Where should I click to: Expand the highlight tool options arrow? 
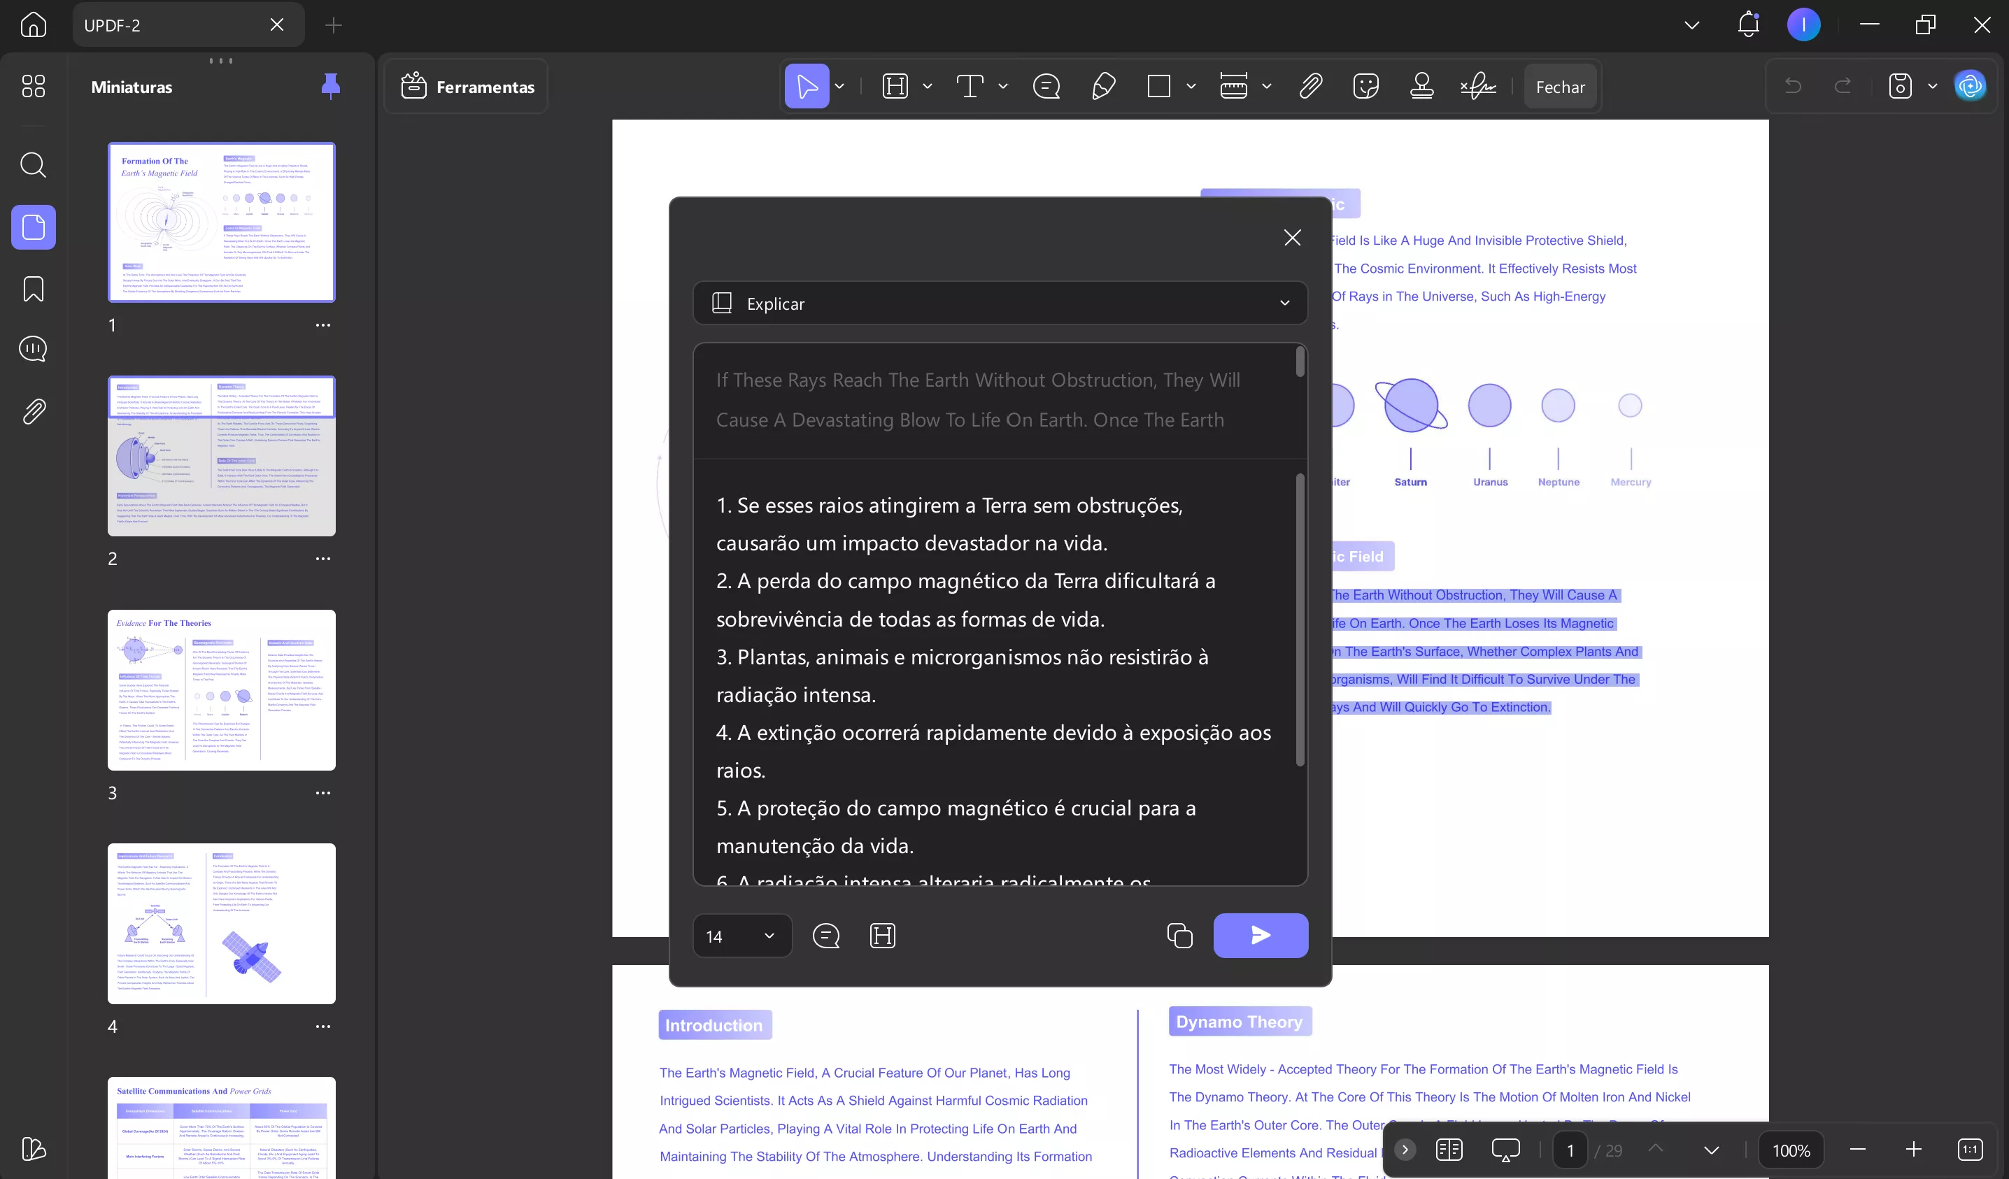pyautogui.click(x=927, y=86)
